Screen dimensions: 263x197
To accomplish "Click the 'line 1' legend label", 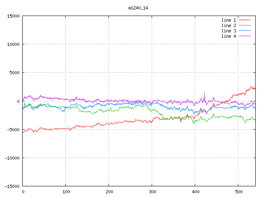I will 228,20.
